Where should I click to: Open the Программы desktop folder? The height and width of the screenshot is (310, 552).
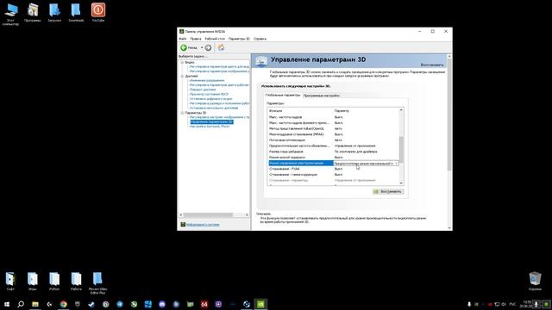point(33,13)
